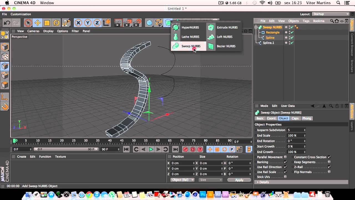Screen dimensions: 355x200
Task: Go to the end of the animation
Action: 175,149
